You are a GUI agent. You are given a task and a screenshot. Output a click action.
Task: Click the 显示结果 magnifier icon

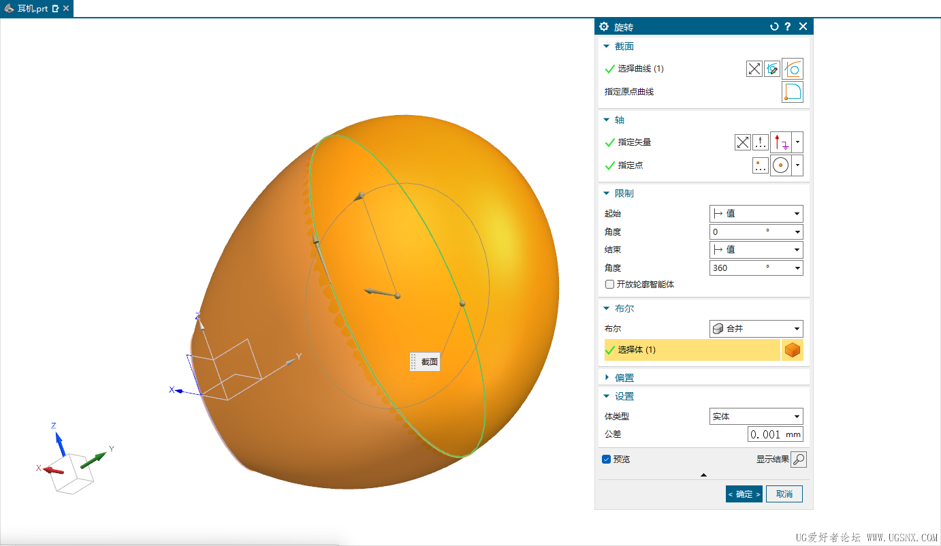pos(799,460)
